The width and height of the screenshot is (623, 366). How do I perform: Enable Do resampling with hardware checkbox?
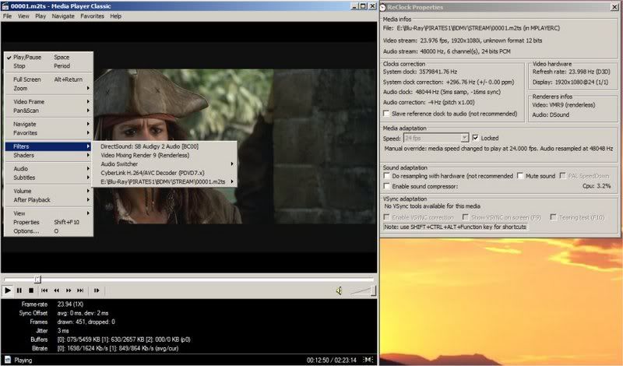pyautogui.click(x=386, y=176)
